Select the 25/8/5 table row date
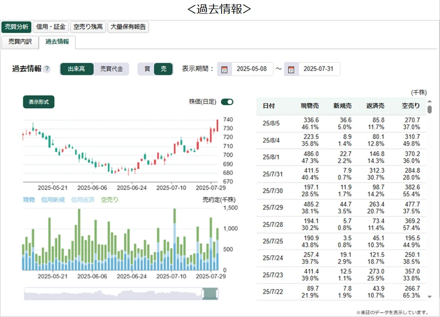 click(271, 123)
